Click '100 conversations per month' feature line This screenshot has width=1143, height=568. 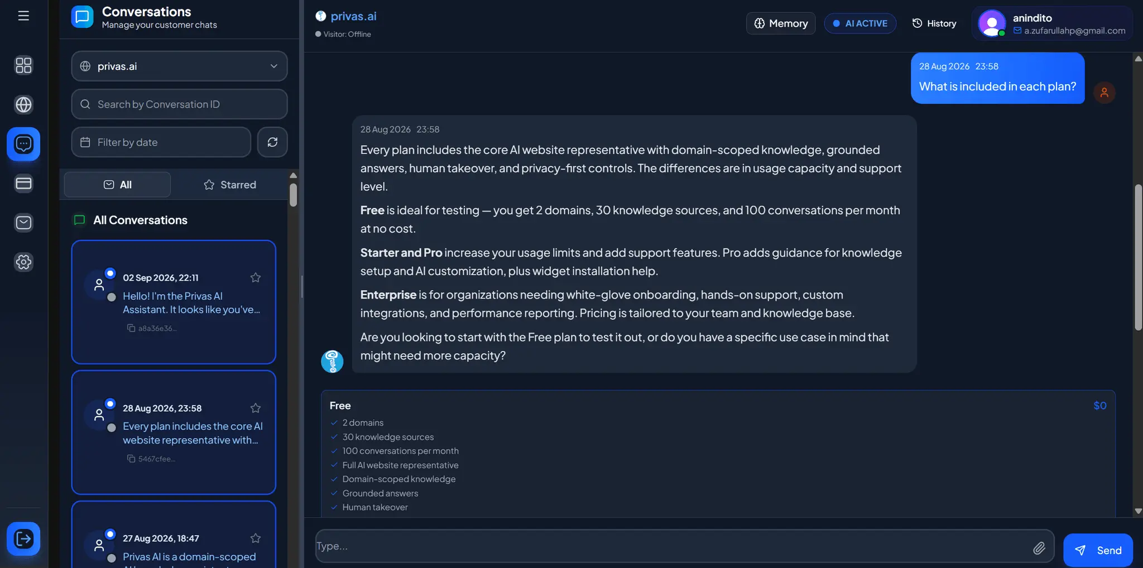point(400,451)
